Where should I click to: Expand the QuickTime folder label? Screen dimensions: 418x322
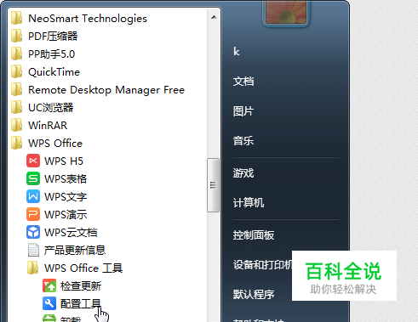[x=54, y=72]
